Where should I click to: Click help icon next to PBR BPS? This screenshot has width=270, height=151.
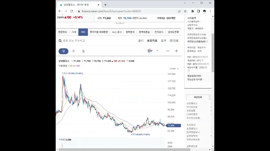[208, 64]
